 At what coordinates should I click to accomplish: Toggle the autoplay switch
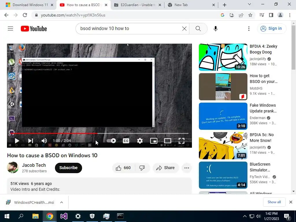click(111, 141)
